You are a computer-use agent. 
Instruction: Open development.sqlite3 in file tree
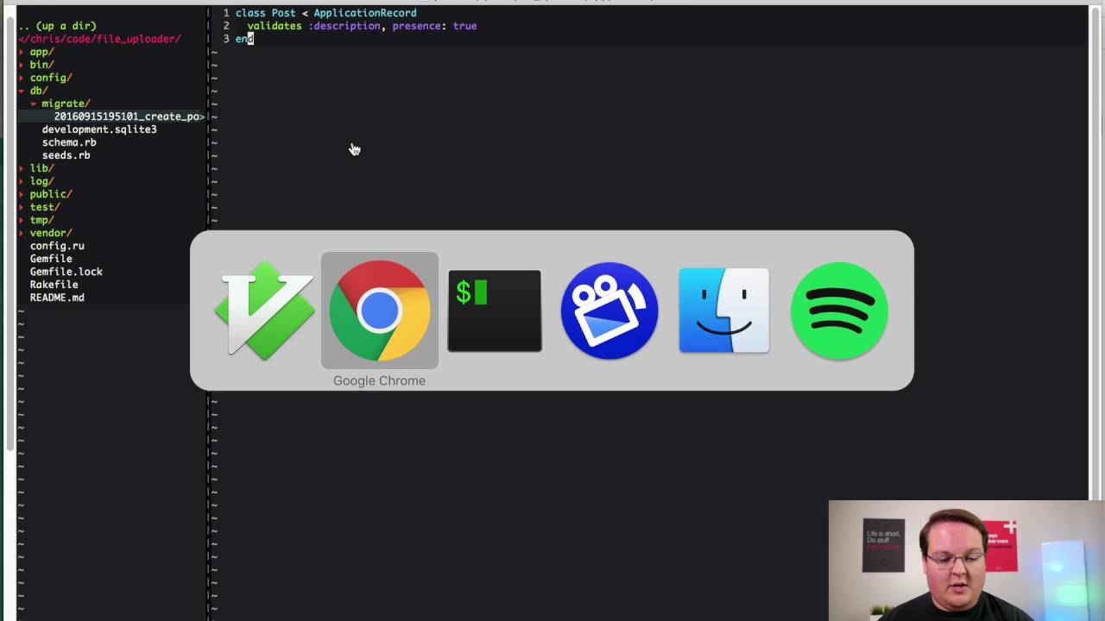pos(99,129)
